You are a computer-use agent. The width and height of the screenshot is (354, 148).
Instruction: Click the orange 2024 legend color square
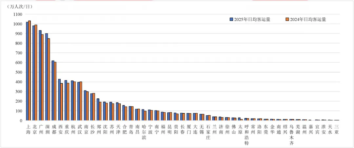coord(287,20)
